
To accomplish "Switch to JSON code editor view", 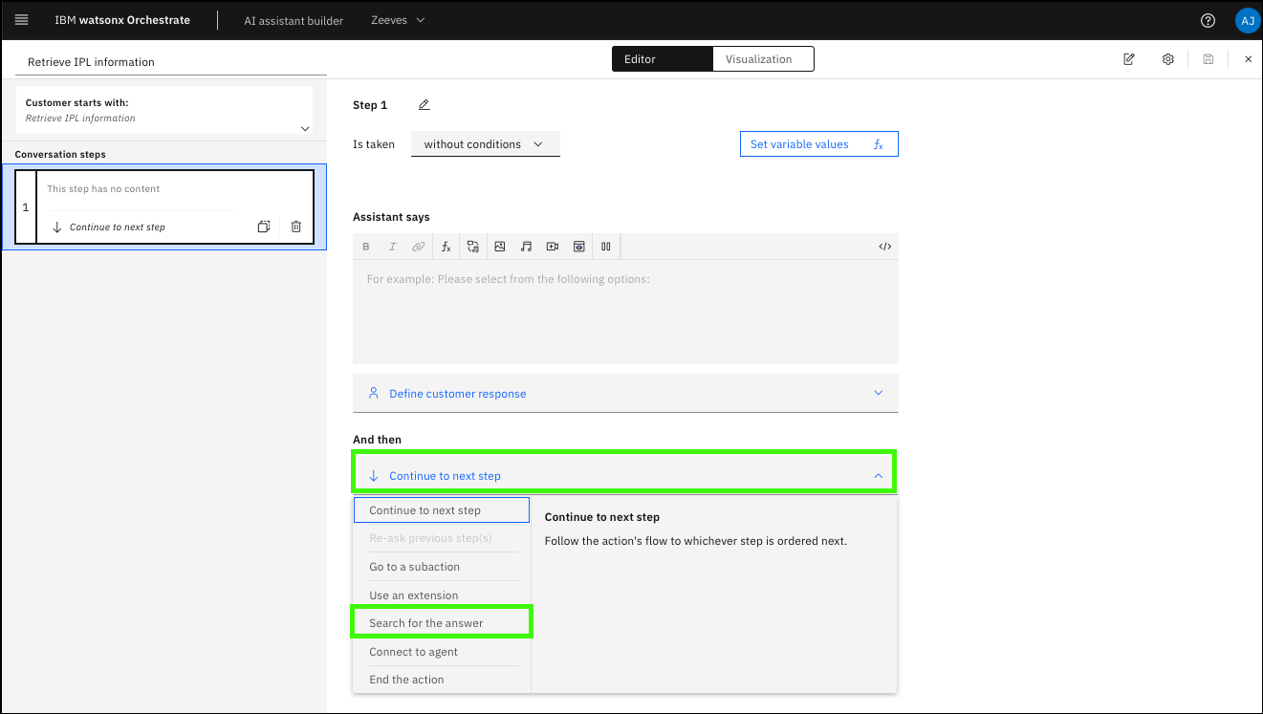I will 884,247.
